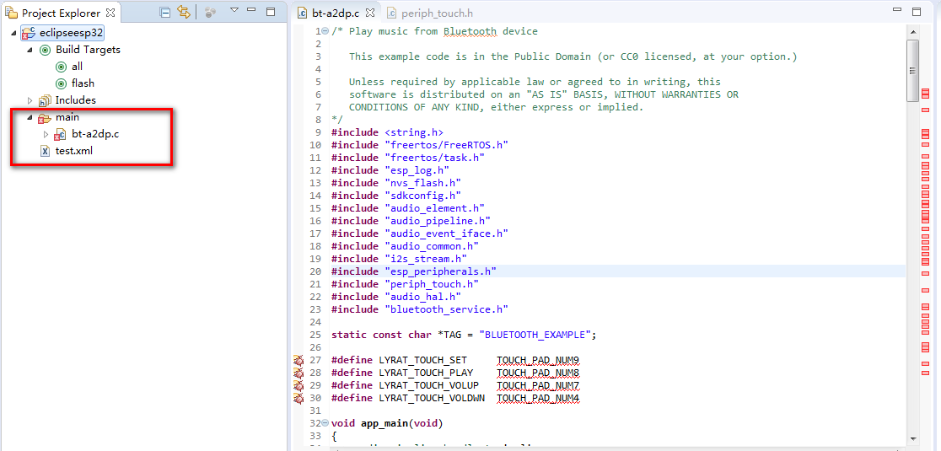The width and height of the screenshot is (941, 451).
Task: Expand the Includes node
Action: [30, 100]
